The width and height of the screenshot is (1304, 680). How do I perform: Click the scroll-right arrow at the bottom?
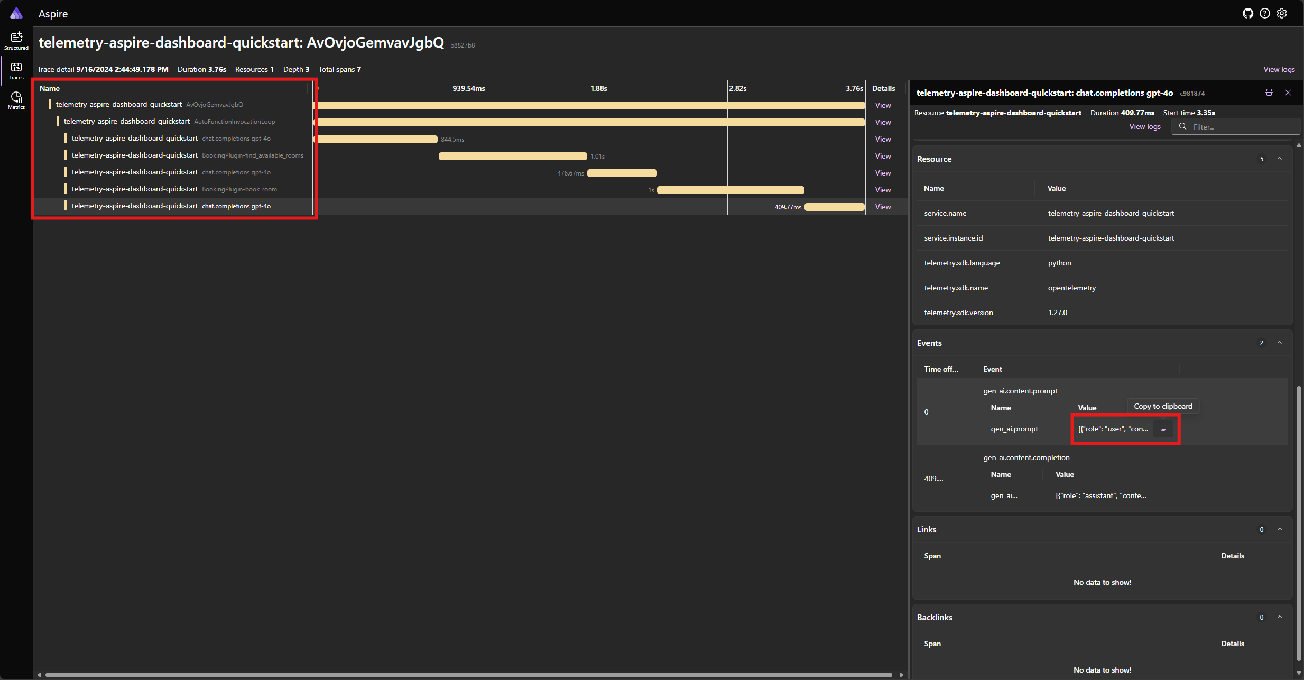tap(901, 675)
